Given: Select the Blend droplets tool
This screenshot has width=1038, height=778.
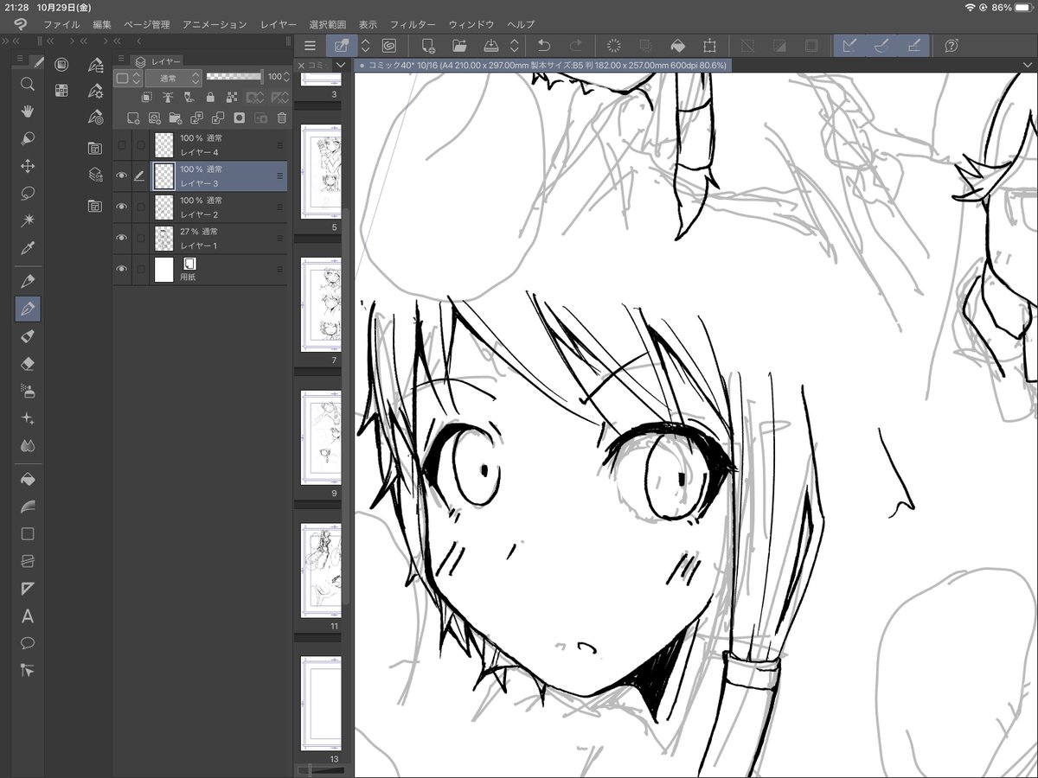Looking at the screenshot, I should point(28,446).
